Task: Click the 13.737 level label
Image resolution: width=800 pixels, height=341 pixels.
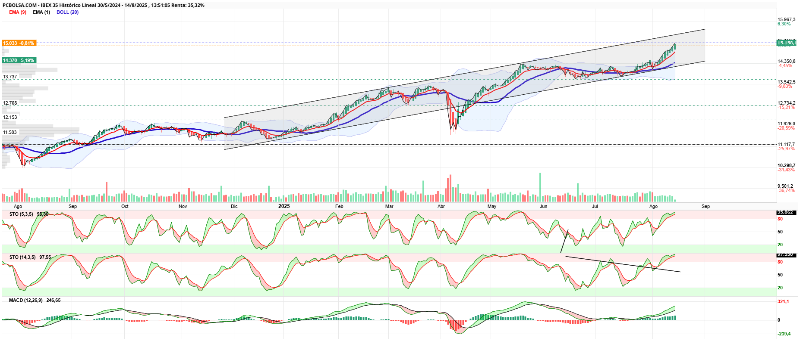Action: click(10, 77)
